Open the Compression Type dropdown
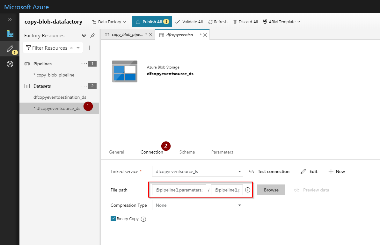The image size is (380, 245). 198,205
